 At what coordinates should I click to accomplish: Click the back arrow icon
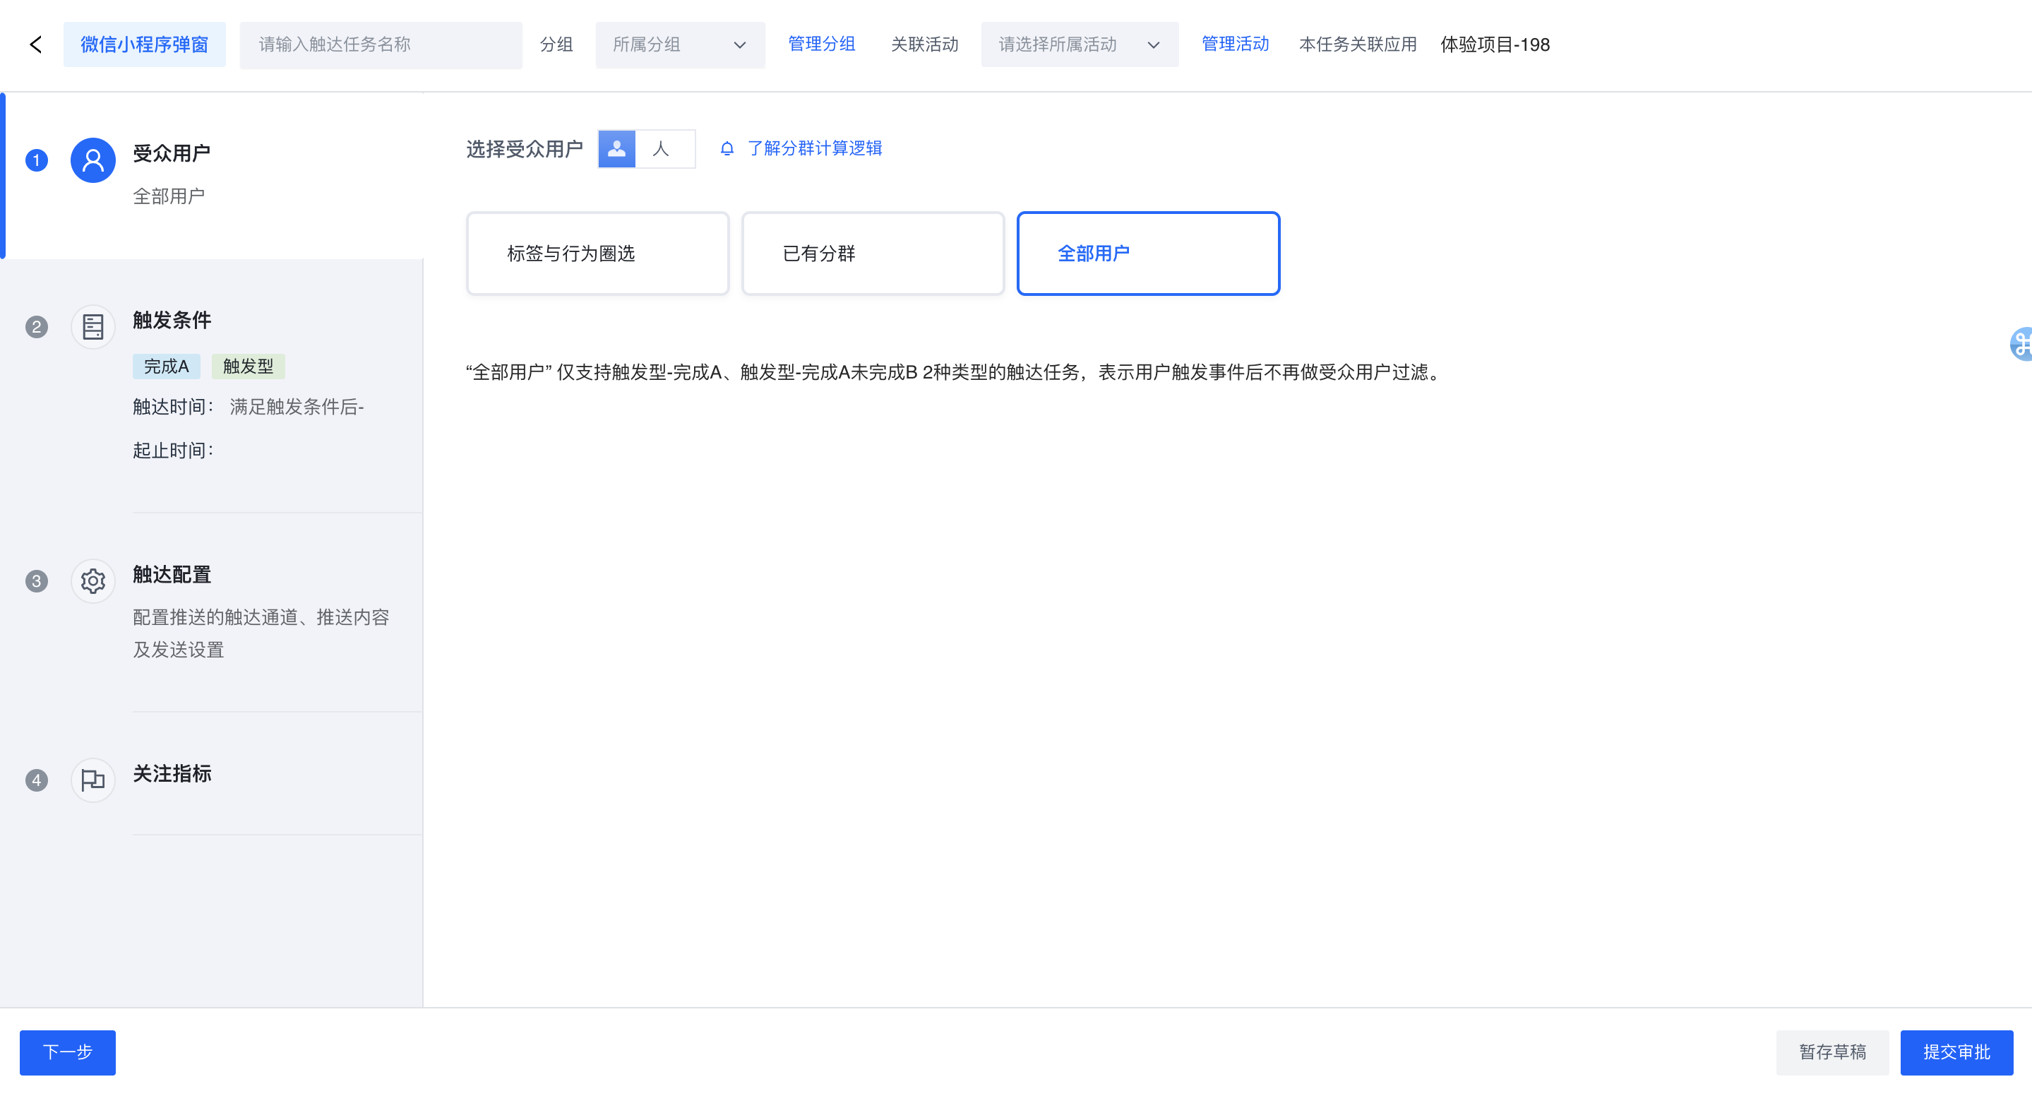click(35, 44)
